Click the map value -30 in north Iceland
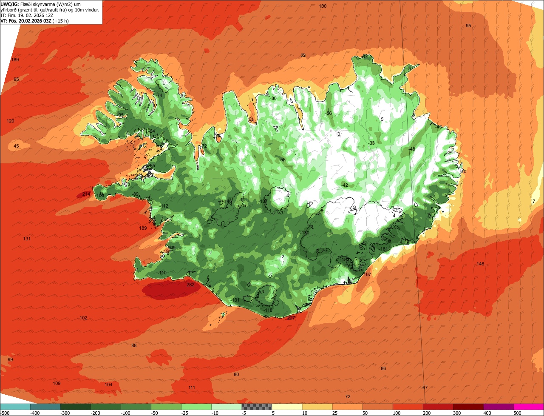544x416 pixels. click(272, 98)
